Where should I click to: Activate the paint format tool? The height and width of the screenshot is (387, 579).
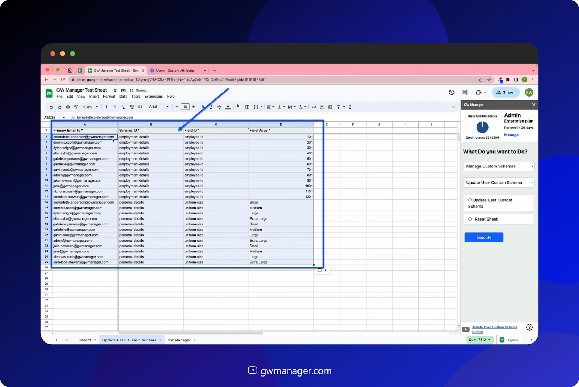[76, 107]
